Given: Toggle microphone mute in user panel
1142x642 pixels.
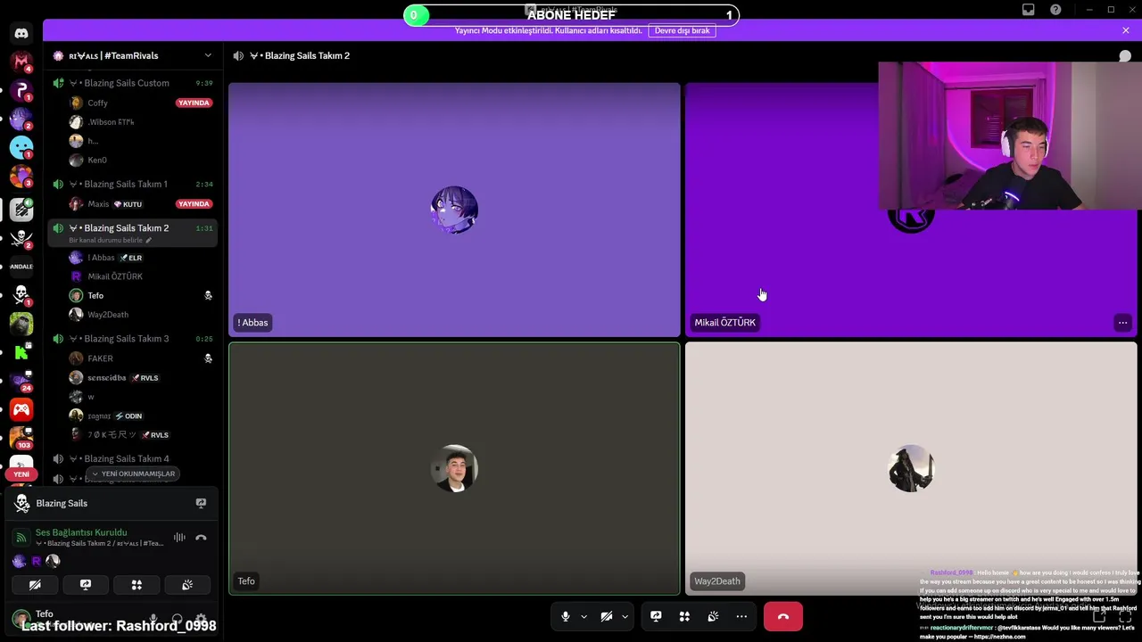Looking at the screenshot, I should coord(153,619).
